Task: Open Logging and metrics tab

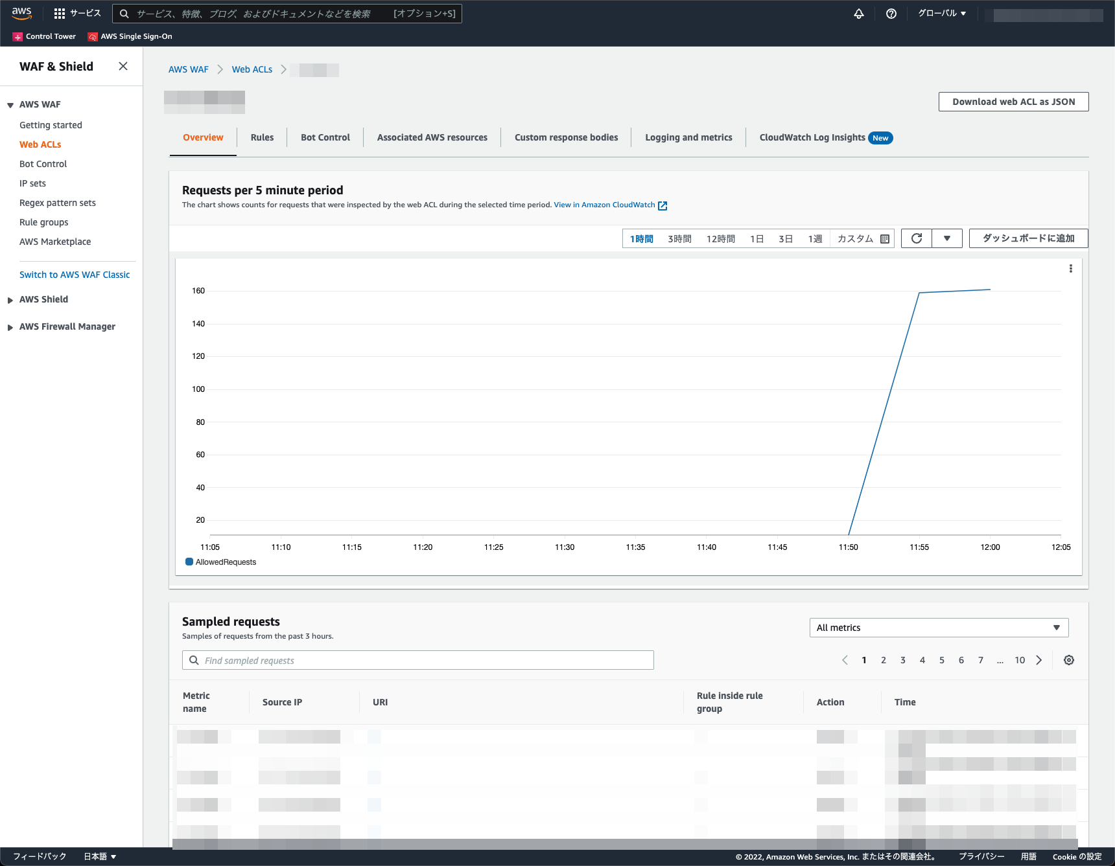Action: click(x=688, y=137)
